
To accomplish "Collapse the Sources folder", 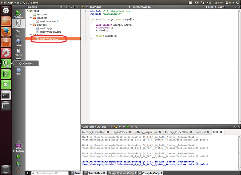I will 31,24.
